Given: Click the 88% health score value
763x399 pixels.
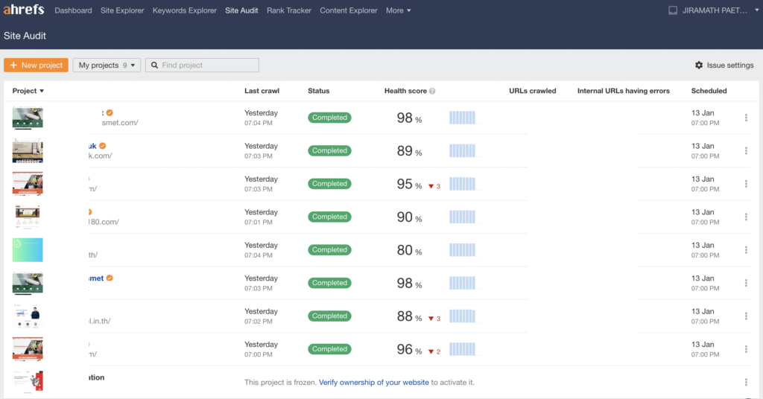Looking at the screenshot, I should 409,316.
